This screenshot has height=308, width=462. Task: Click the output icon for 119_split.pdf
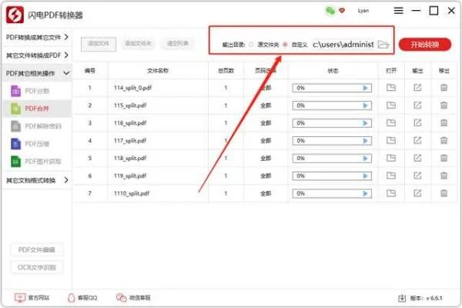point(417,176)
